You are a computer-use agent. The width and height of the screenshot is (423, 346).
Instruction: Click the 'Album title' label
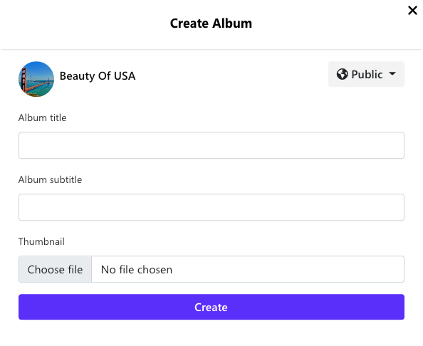(42, 118)
